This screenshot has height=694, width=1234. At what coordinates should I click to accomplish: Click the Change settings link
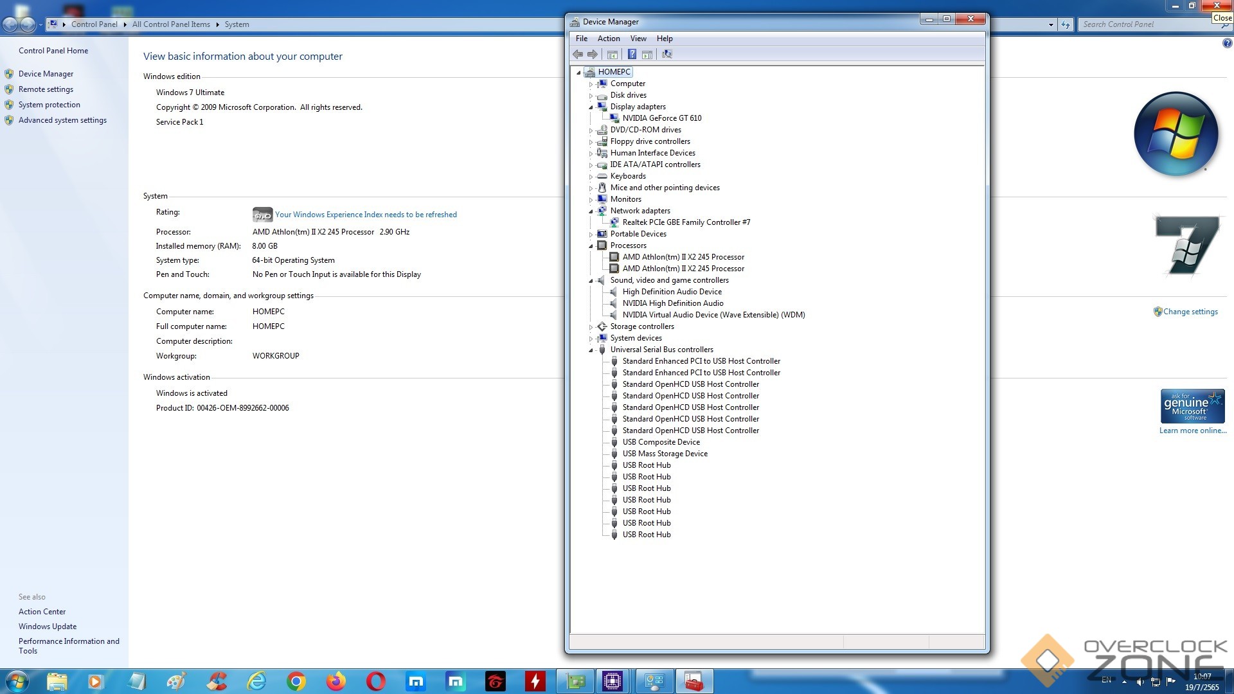coord(1190,312)
